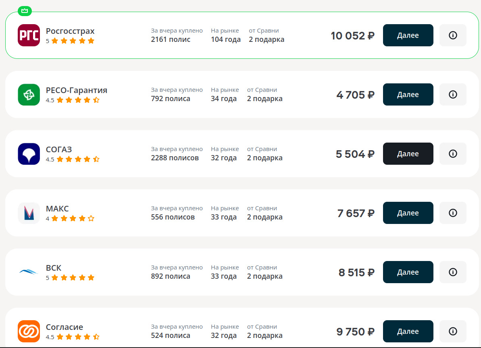Click the МАКС logo icon
This screenshot has width=481, height=348.
pyautogui.click(x=29, y=213)
